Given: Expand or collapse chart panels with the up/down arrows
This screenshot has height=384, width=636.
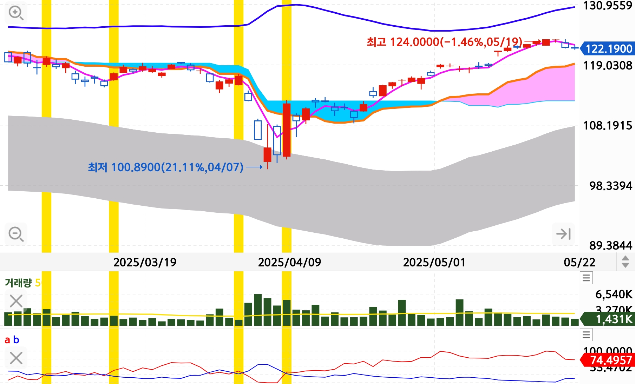Looking at the screenshot, I should pos(625,262).
